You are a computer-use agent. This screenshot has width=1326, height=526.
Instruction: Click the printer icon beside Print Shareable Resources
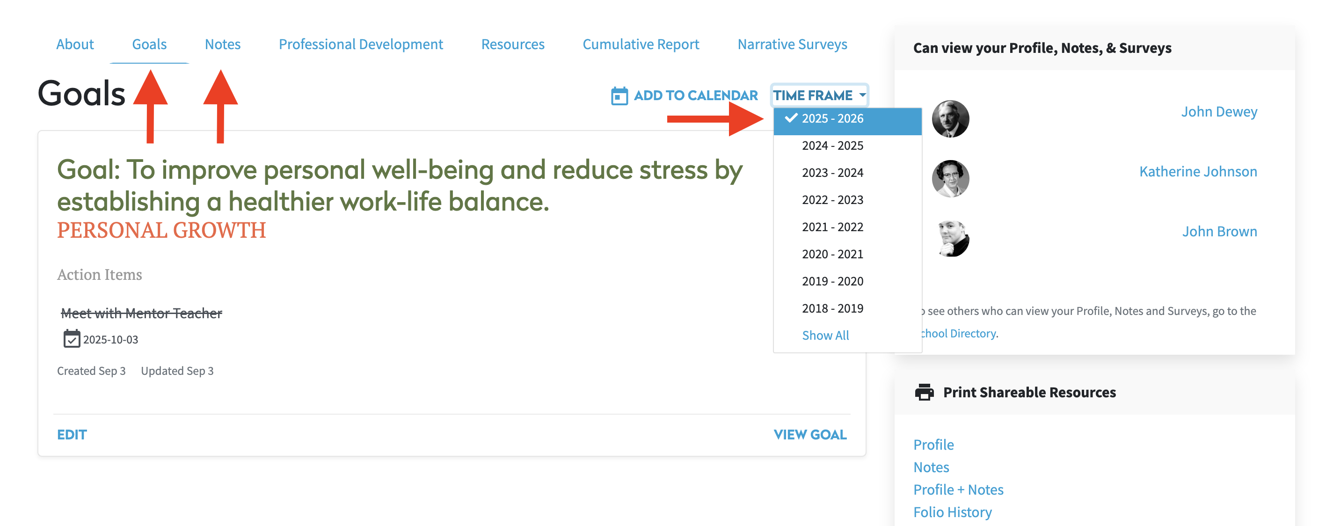tap(924, 392)
